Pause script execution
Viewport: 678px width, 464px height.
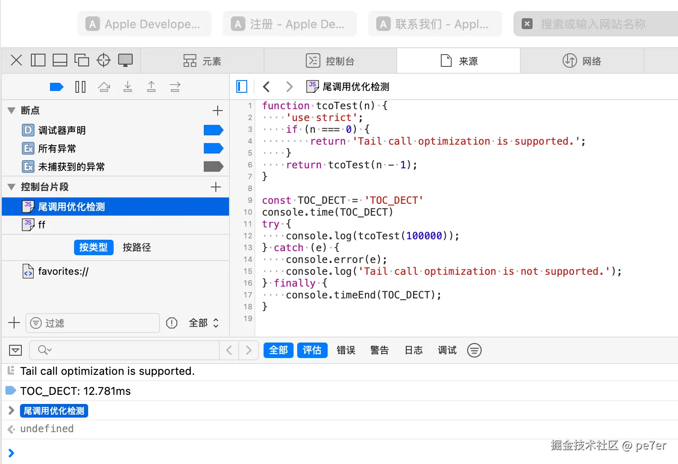click(x=80, y=87)
